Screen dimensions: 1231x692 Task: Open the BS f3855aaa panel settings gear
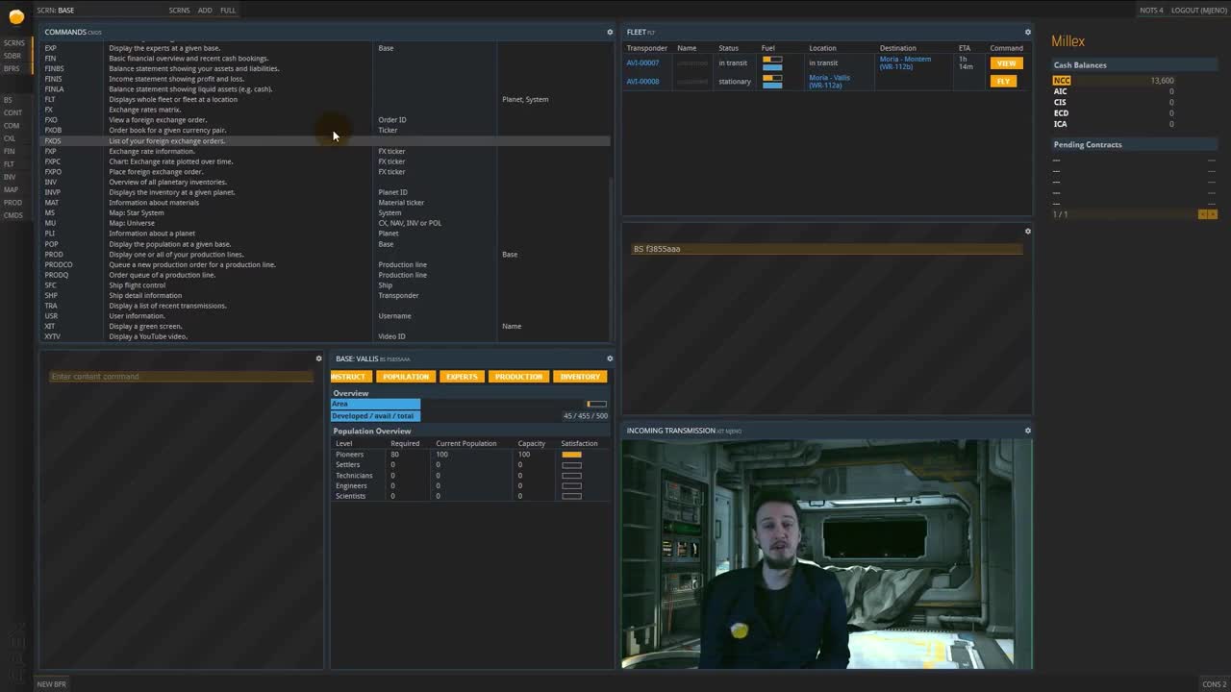click(x=1027, y=231)
